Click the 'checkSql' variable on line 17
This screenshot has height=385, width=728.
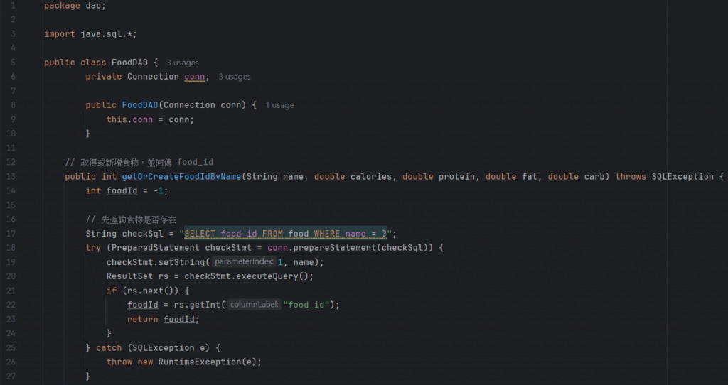142,234
